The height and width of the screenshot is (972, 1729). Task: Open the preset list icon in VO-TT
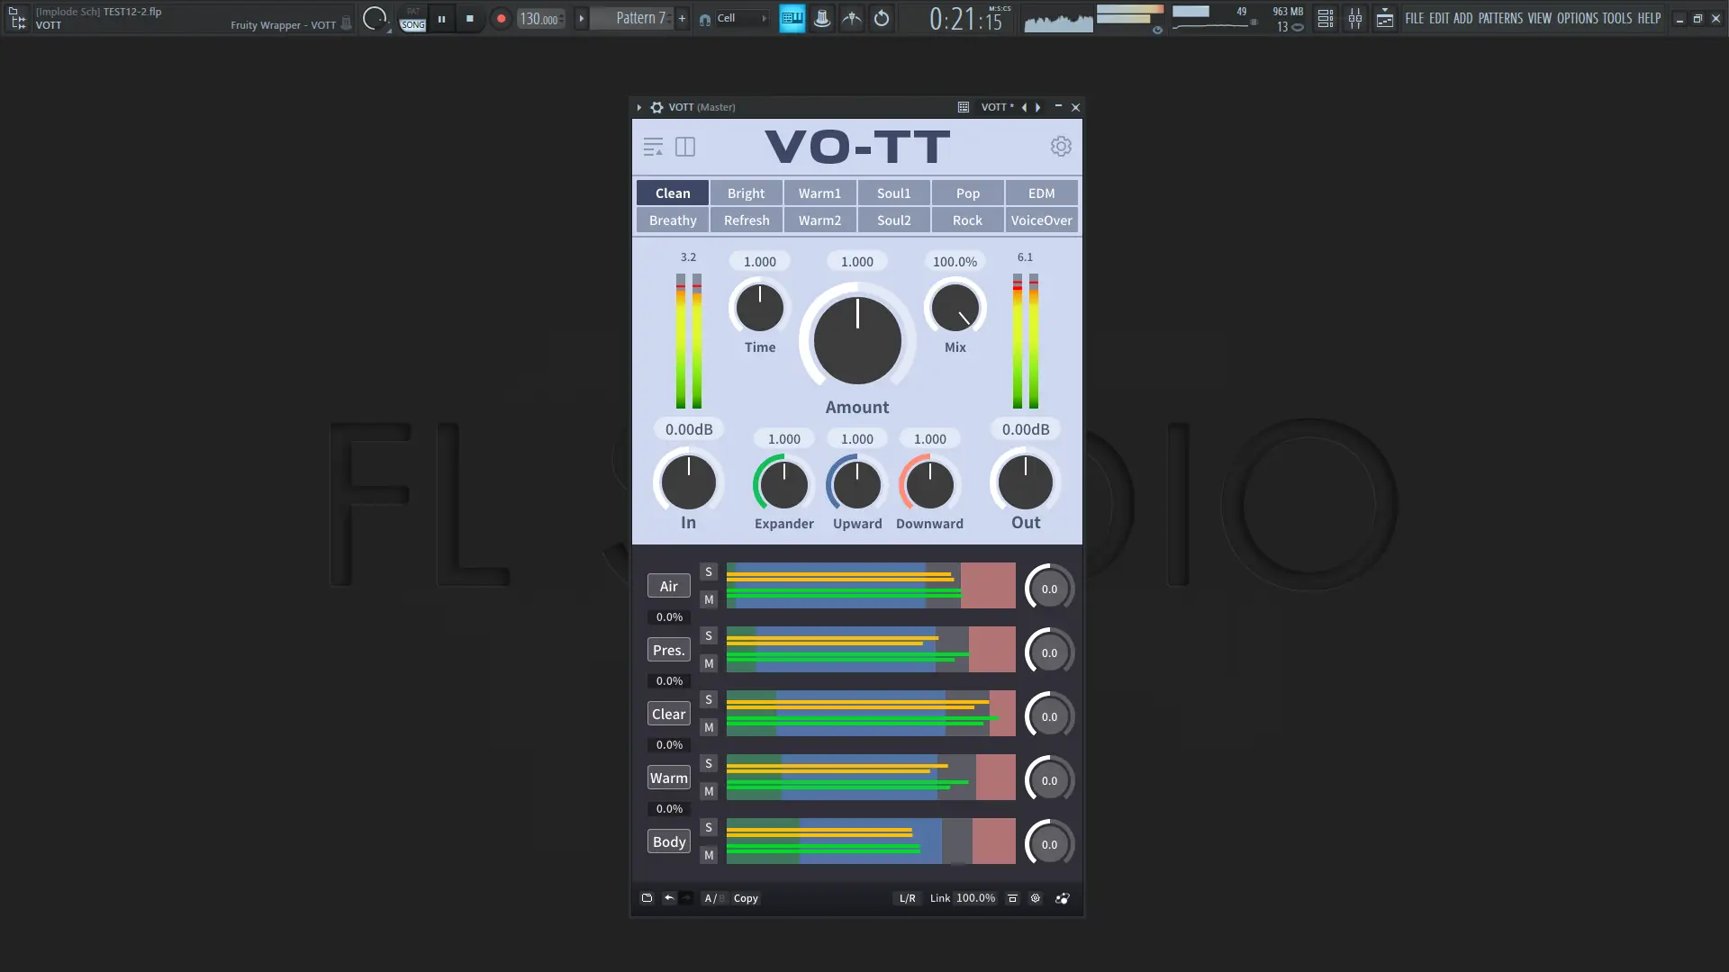[653, 147]
